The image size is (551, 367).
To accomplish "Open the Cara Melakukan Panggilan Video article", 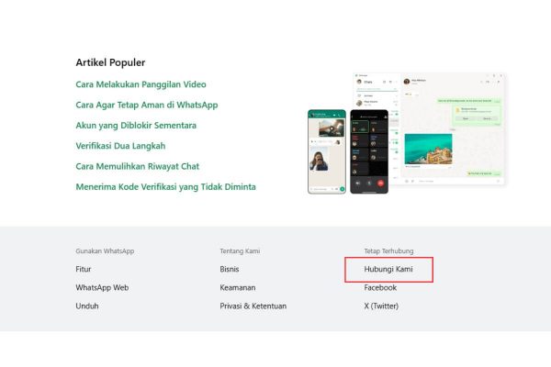I will click(x=141, y=84).
